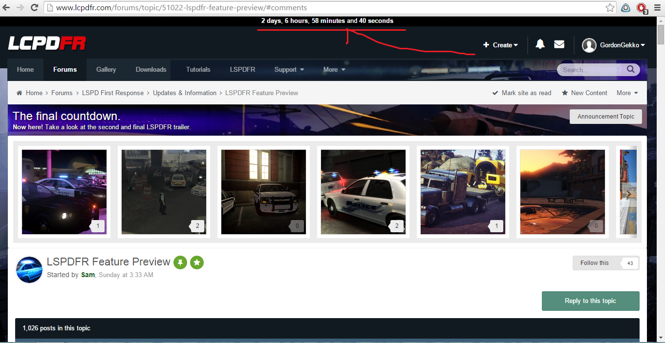Open the Gallery navigation tab

point(106,69)
